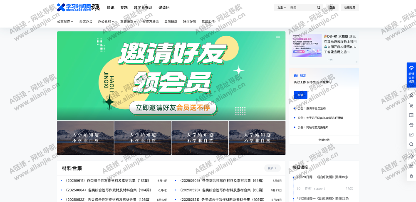The width and height of the screenshot is (416, 202).
Task: Select the 好词好句 menu item
Action: coord(189,22)
